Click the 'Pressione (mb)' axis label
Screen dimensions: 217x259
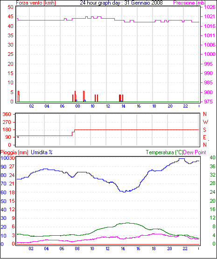189,3
